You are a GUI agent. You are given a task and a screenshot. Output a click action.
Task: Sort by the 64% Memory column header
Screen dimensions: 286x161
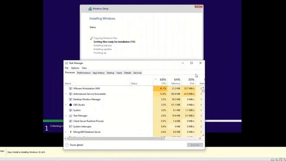174,81
